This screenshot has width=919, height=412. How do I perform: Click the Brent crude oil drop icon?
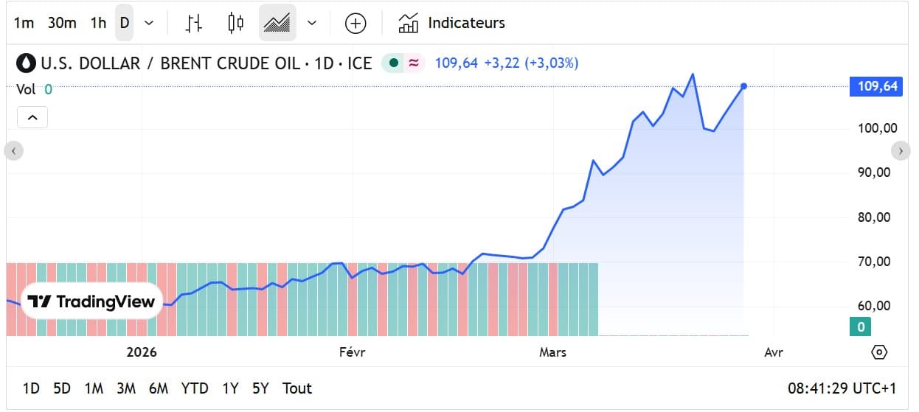(27, 63)
